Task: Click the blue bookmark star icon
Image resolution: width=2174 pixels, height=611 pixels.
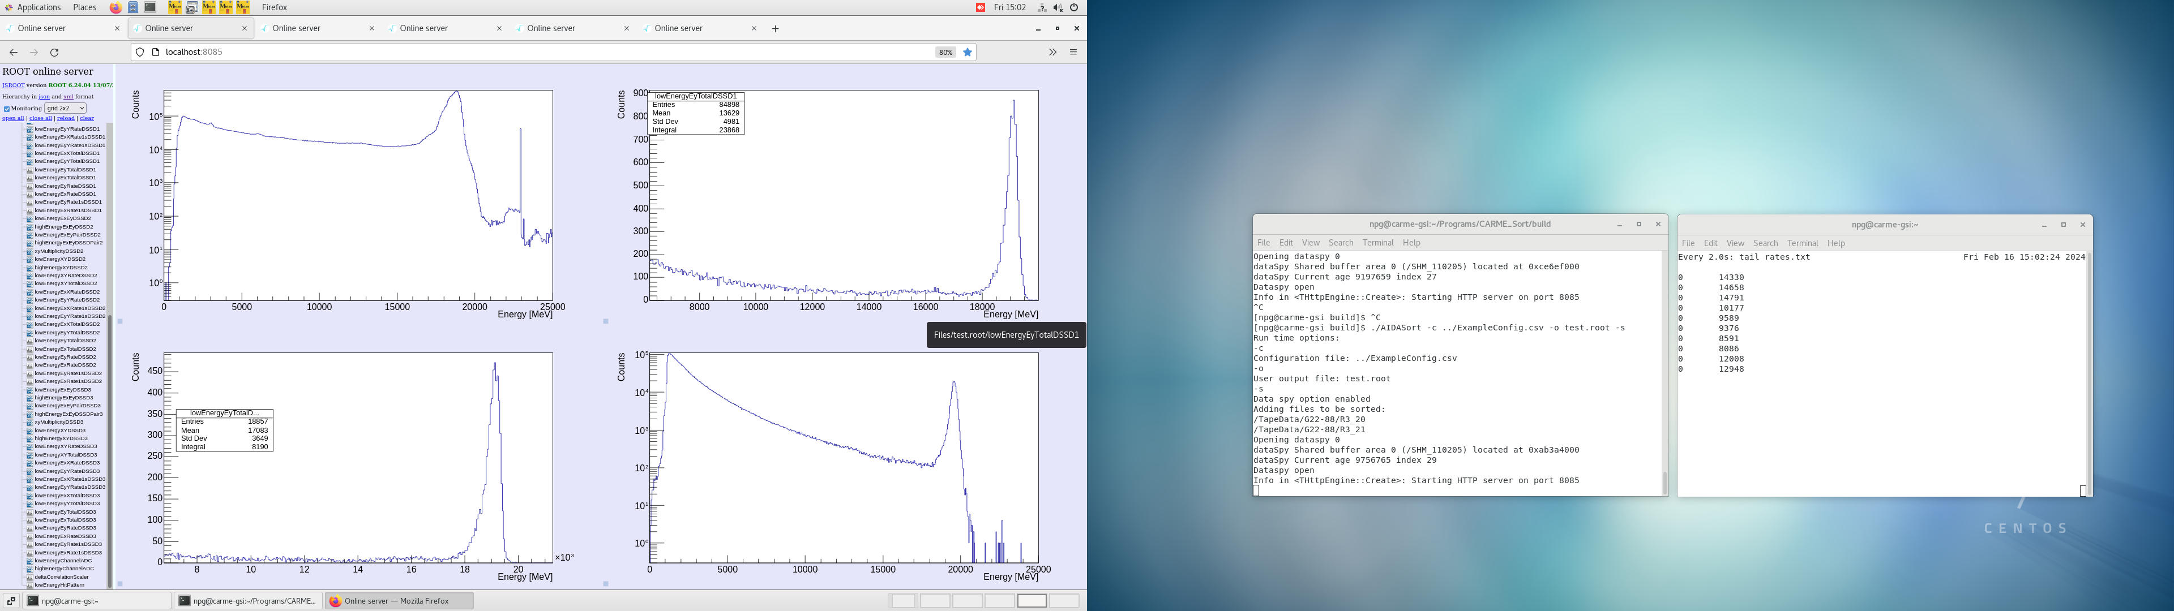Action: click(968, 52)
